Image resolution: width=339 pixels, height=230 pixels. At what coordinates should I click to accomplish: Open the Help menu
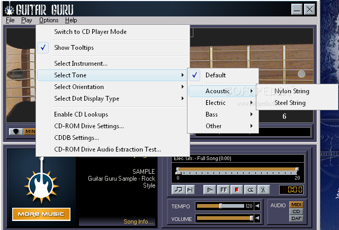71,20
